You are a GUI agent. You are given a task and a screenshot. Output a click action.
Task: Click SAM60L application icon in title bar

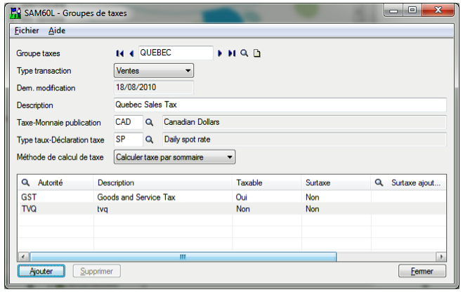coord(15,13)
